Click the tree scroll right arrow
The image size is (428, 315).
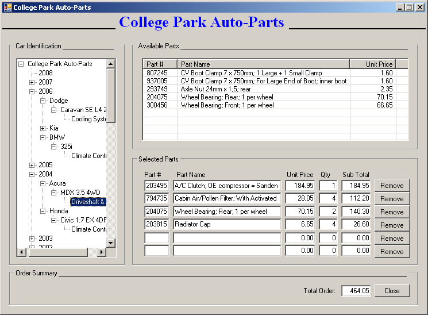pyautogui.click(x=101, y=252)
